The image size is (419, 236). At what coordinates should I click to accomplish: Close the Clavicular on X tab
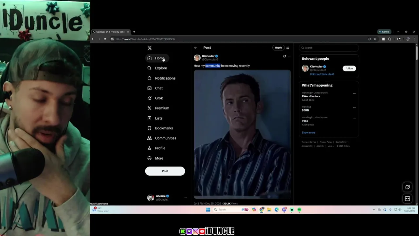tap(128, 32)
